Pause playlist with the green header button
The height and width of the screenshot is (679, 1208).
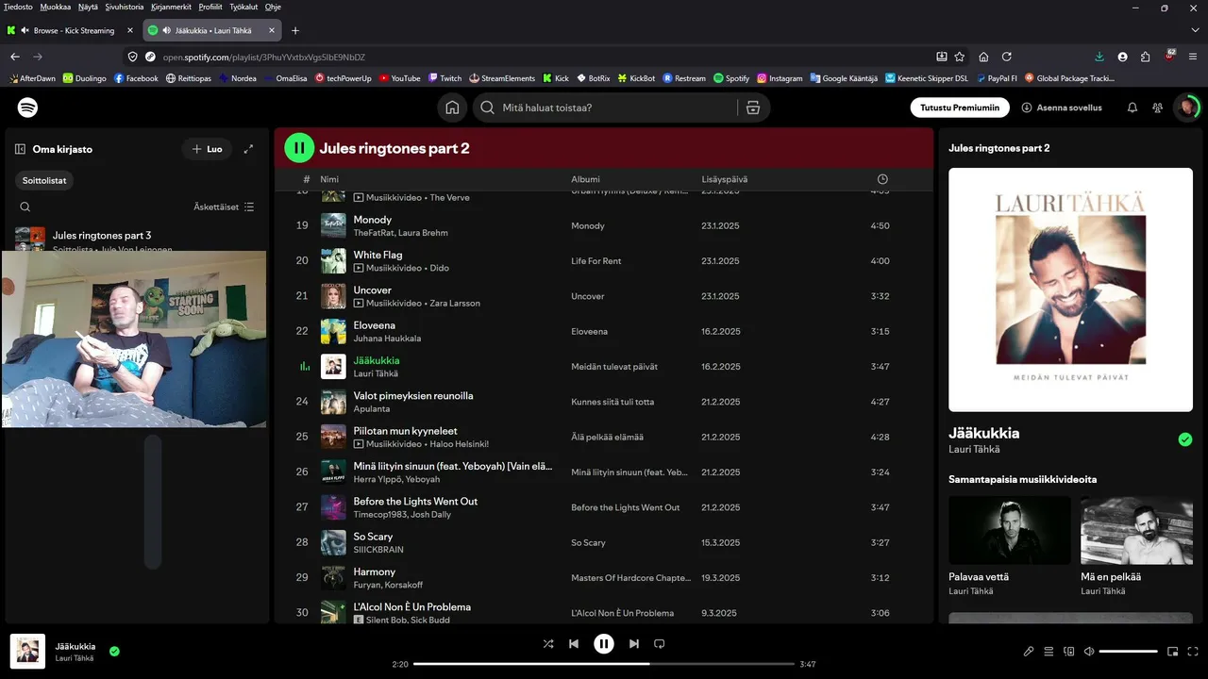pyautogui.click(x=299, y=147)
